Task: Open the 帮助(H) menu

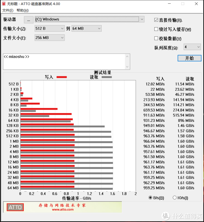Action: point(22,10)
